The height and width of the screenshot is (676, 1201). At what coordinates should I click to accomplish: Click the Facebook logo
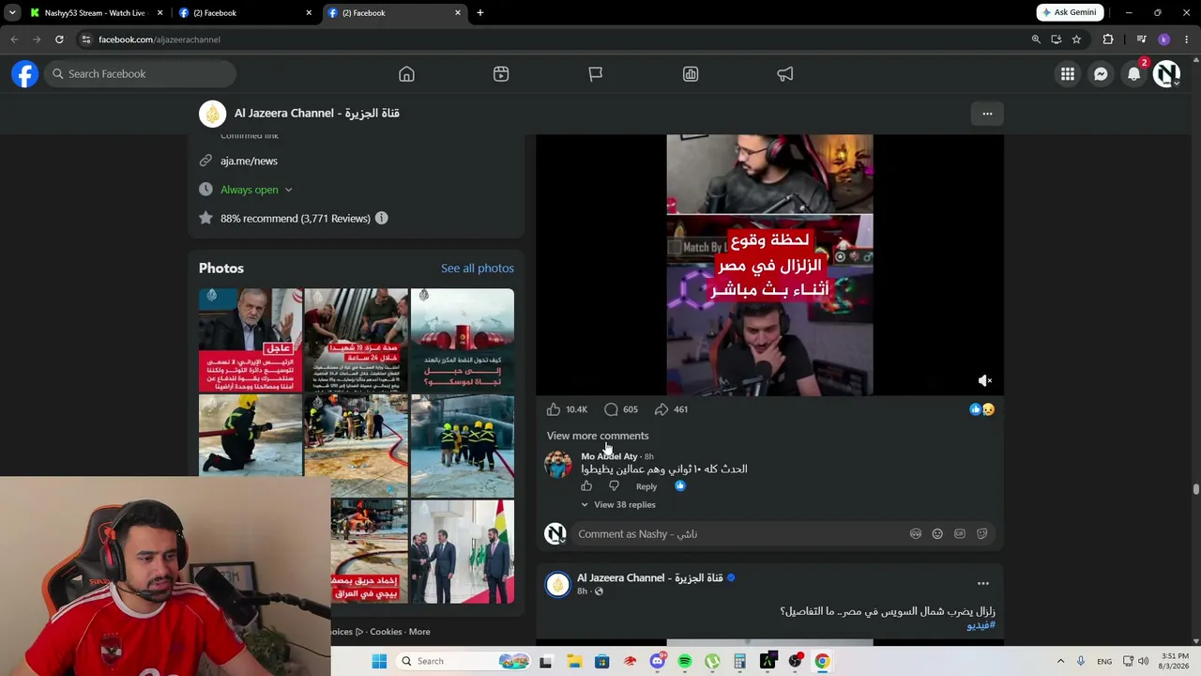click(x=25, y=74)
